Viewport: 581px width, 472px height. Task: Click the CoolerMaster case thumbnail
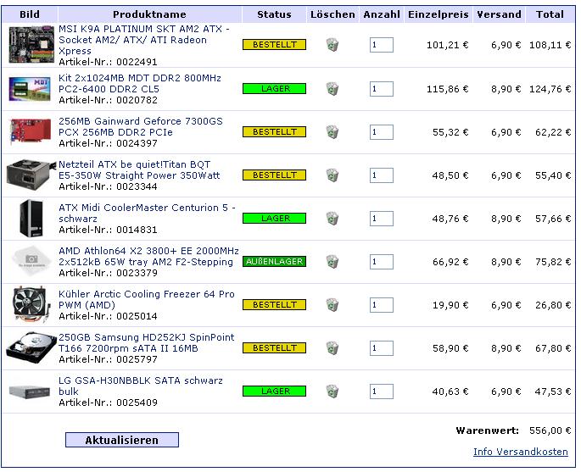click(x=31, y=218)
